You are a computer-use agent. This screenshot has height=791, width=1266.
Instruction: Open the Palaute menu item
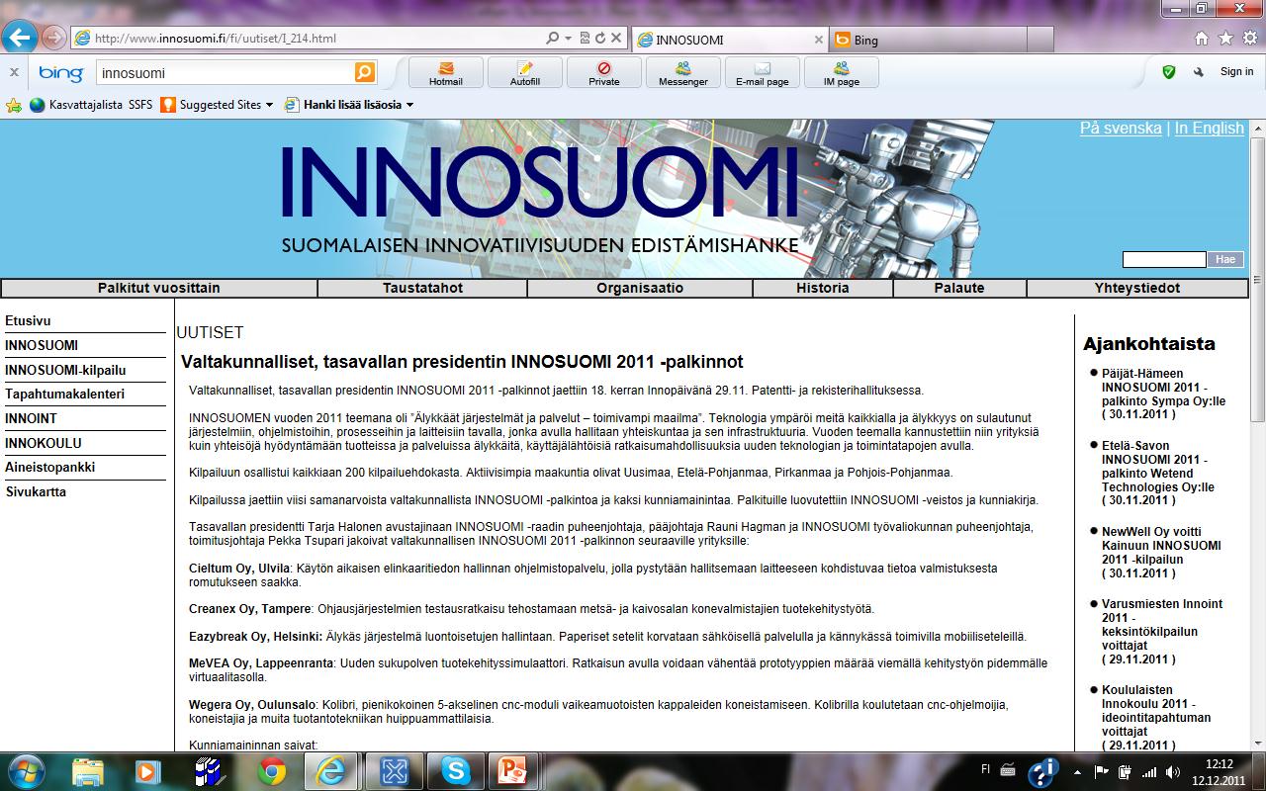pyautogui.click(x=959, y=288)
